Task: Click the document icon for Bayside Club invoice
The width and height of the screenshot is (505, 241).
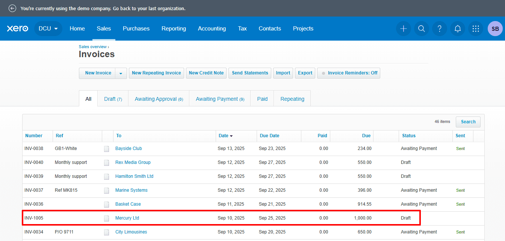Action: tap(107, 149)
